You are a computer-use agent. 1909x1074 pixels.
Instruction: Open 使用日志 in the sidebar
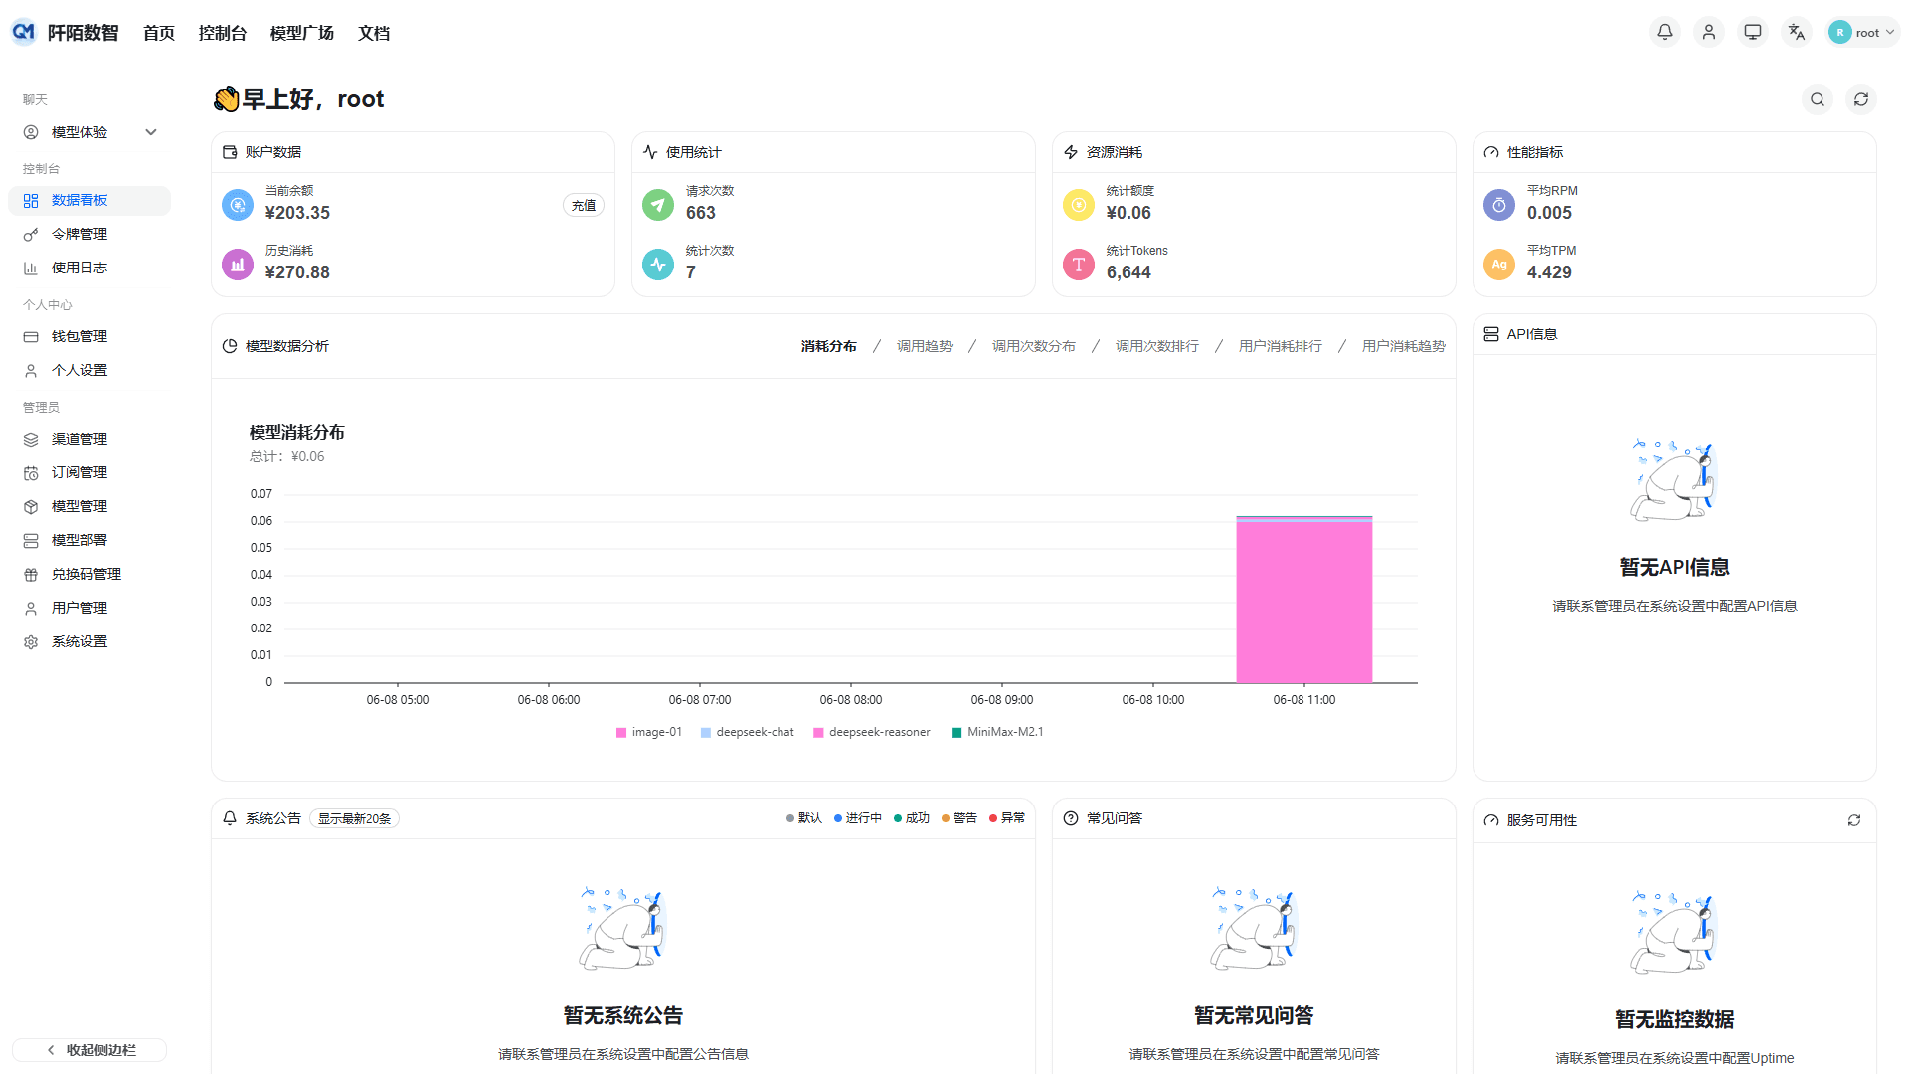click(x=89, y=268)
